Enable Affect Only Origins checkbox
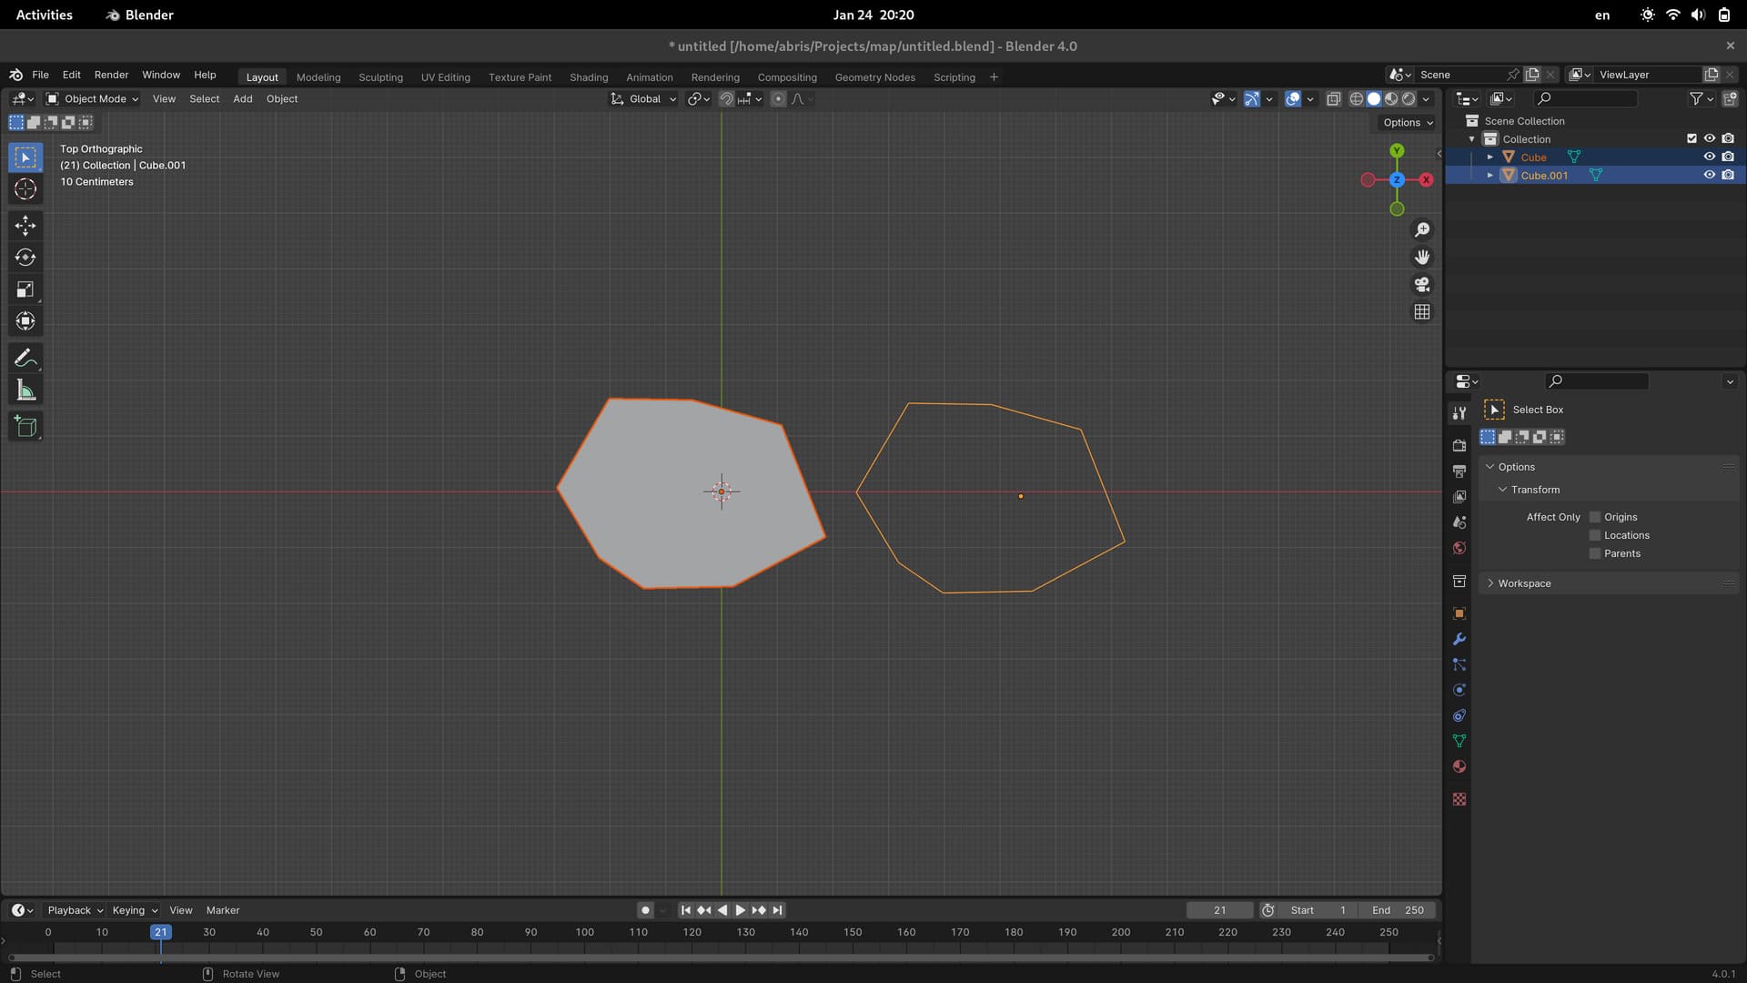The width and height of the screenshot is (1747, 983). coord(1595,517)
